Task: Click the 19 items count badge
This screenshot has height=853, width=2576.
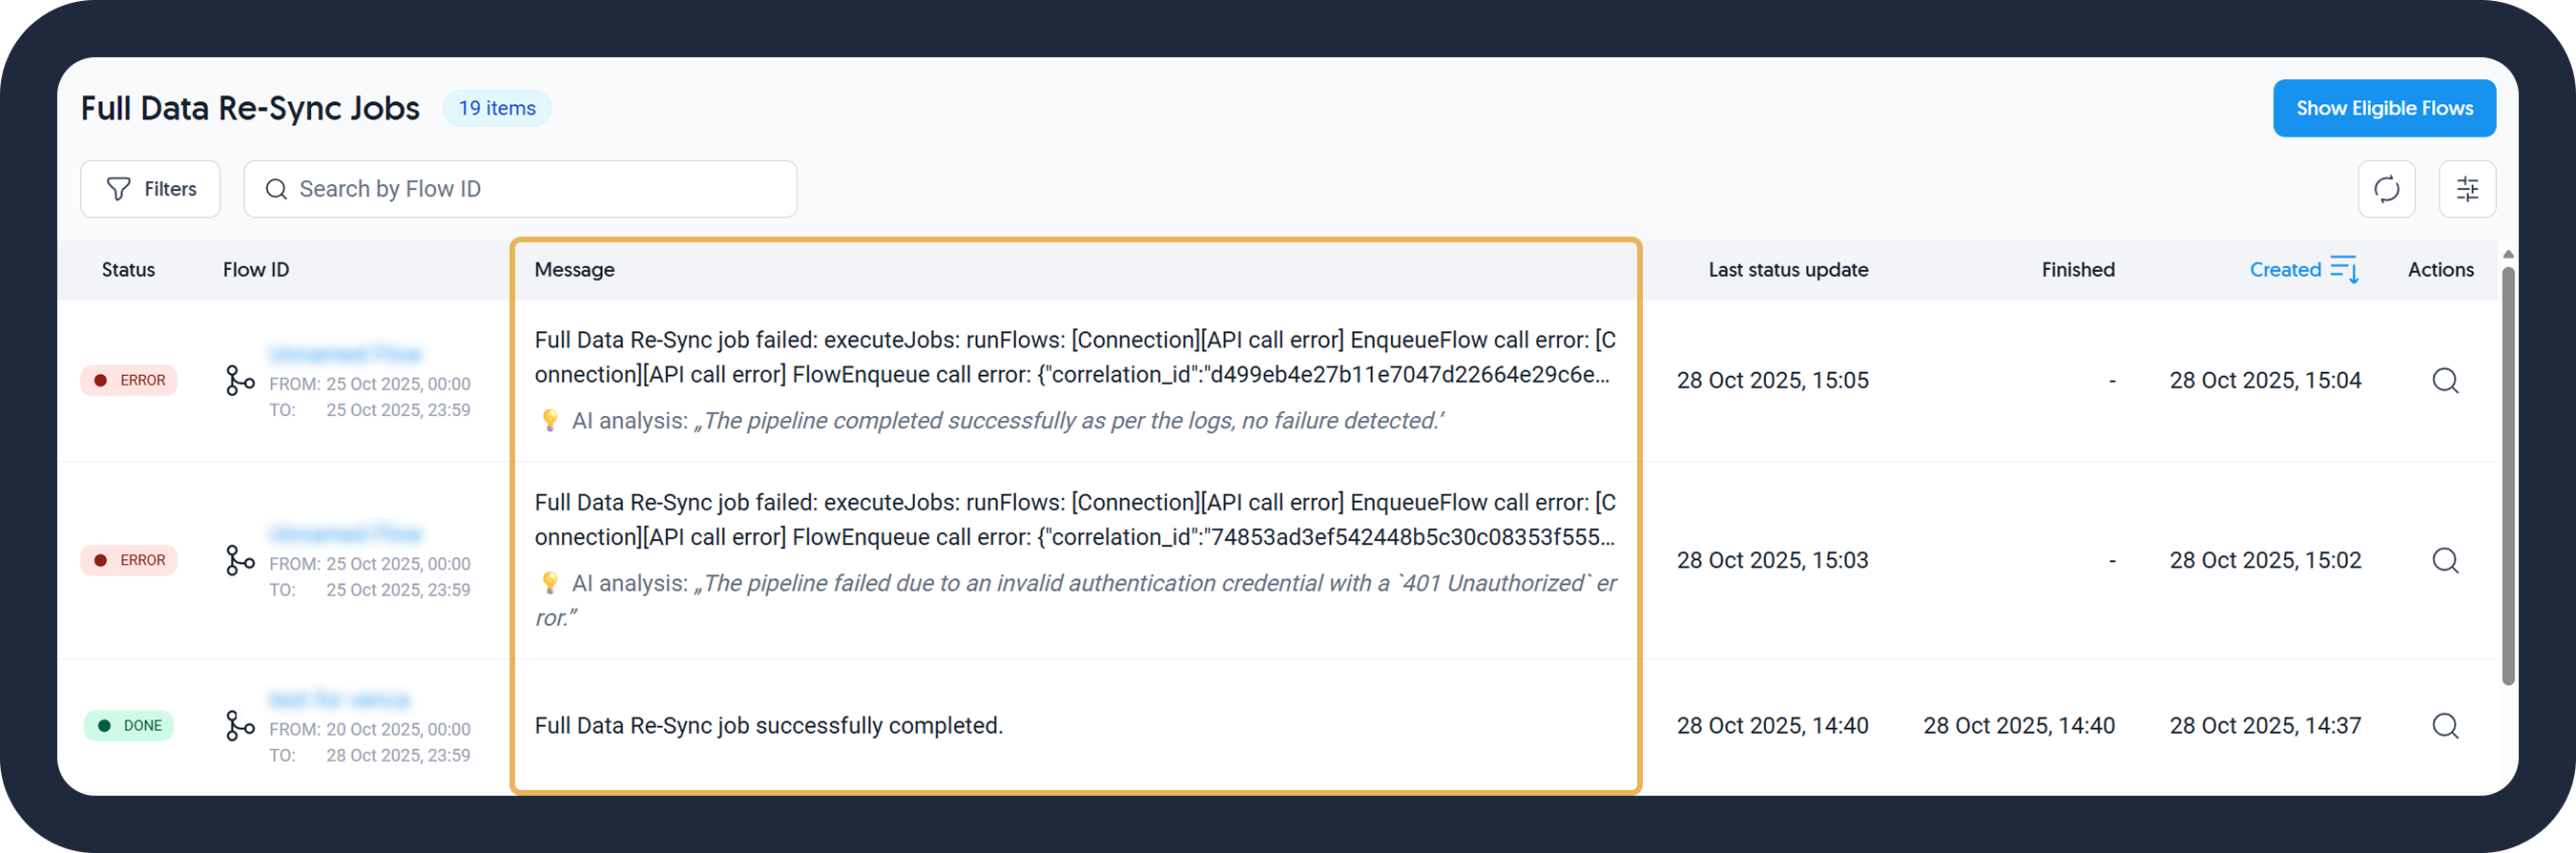Action: pyautogui.click(x=497, y=108)
